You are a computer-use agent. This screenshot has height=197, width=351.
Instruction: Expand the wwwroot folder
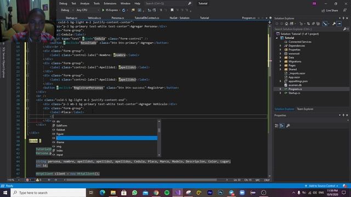click(x=280, y=54)
